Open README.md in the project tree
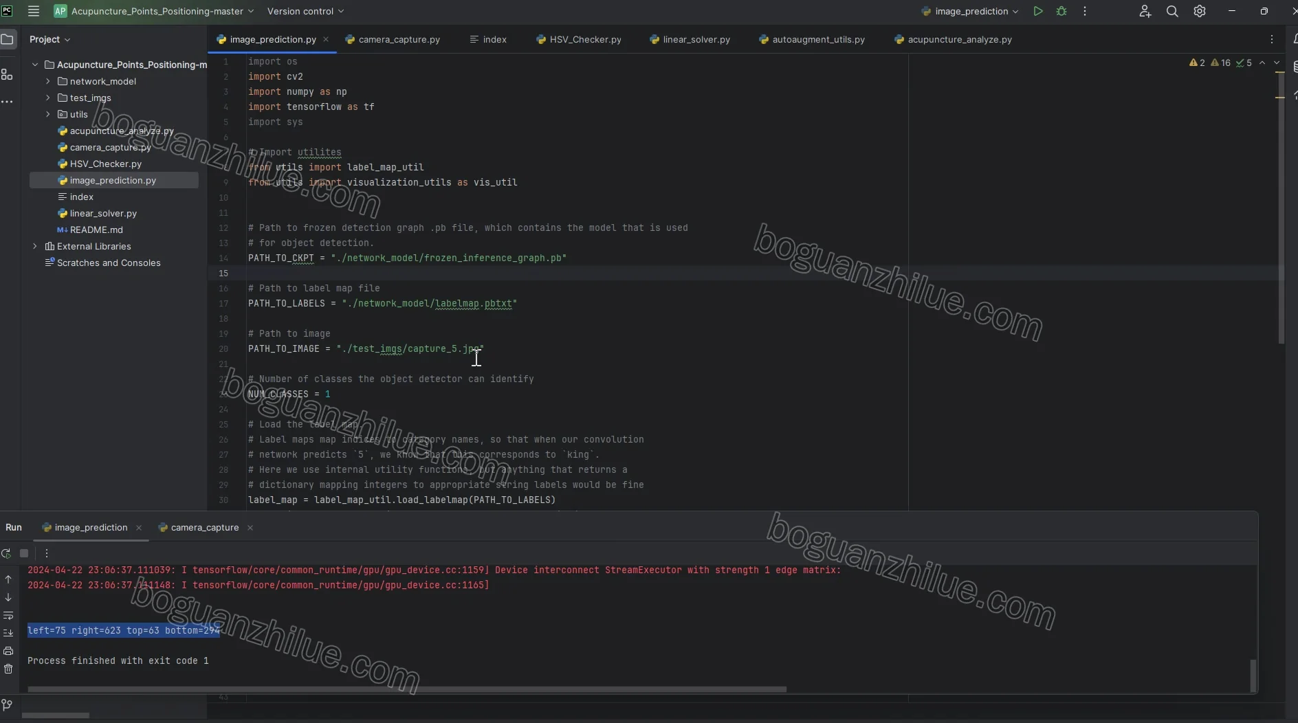The width and height of the screenshot is (1298, 723). click(x=96, y=230)
